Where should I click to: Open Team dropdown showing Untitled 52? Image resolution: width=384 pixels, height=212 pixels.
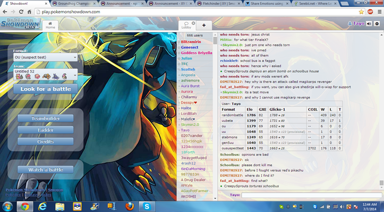[45, 74]
